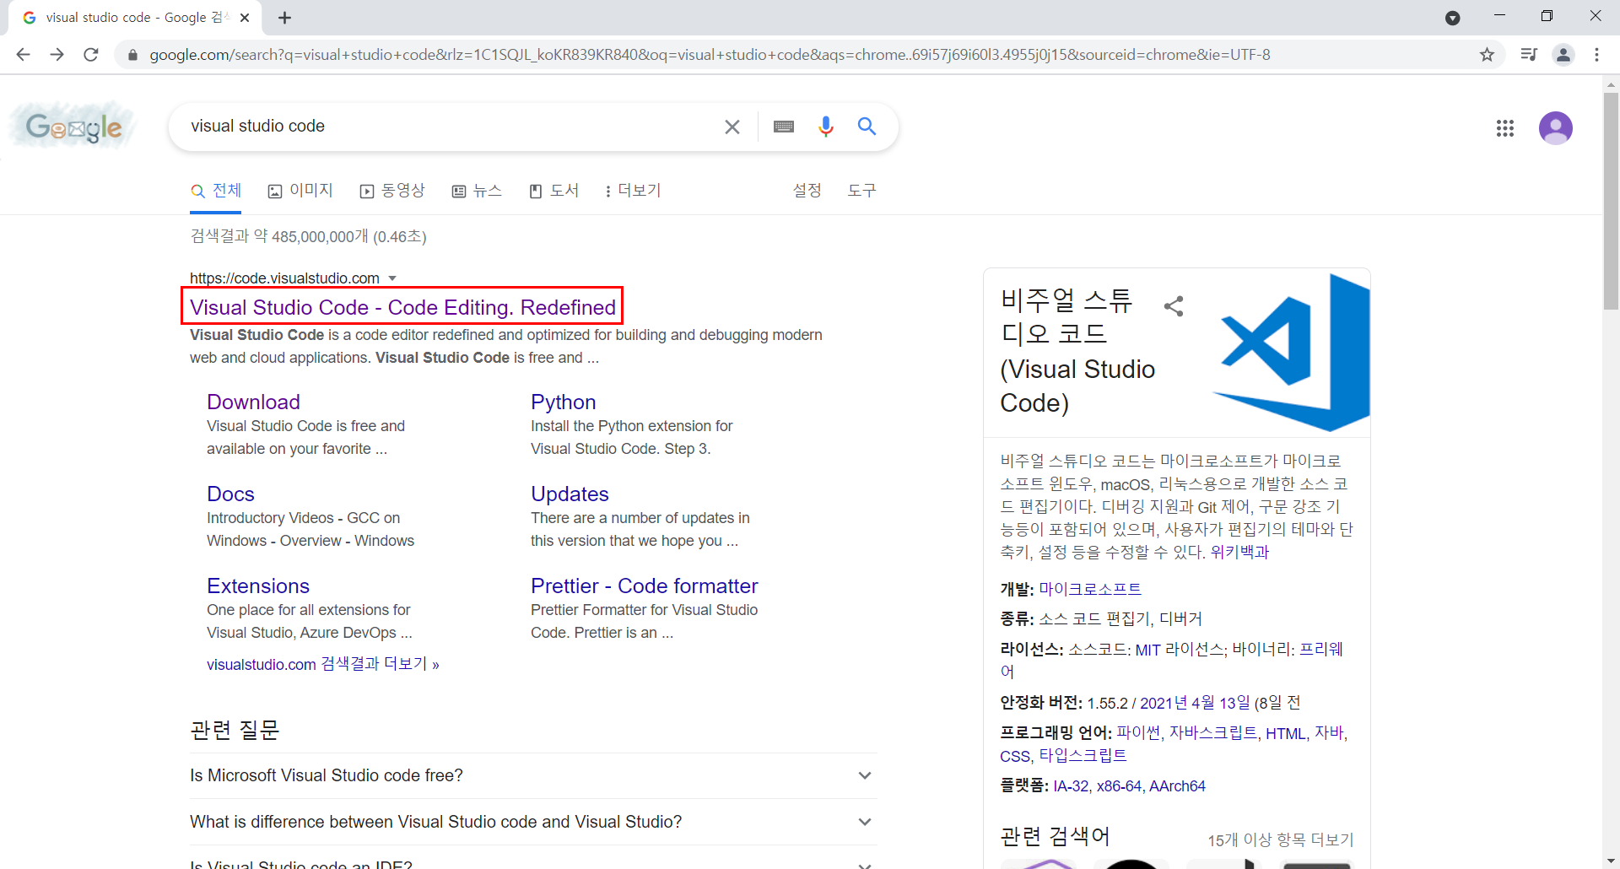Click the Google doodle logo
The width and height of the screenshot is (1620, 869).
[x=73, y=127]
